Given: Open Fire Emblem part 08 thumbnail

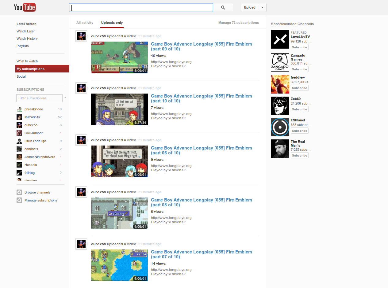Looking at the screenshot, I should point(119,213).
